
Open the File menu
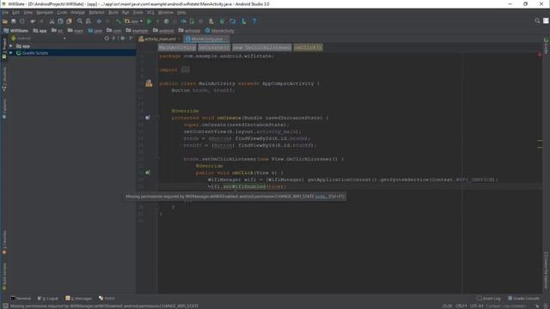click(x=5, y=12)
